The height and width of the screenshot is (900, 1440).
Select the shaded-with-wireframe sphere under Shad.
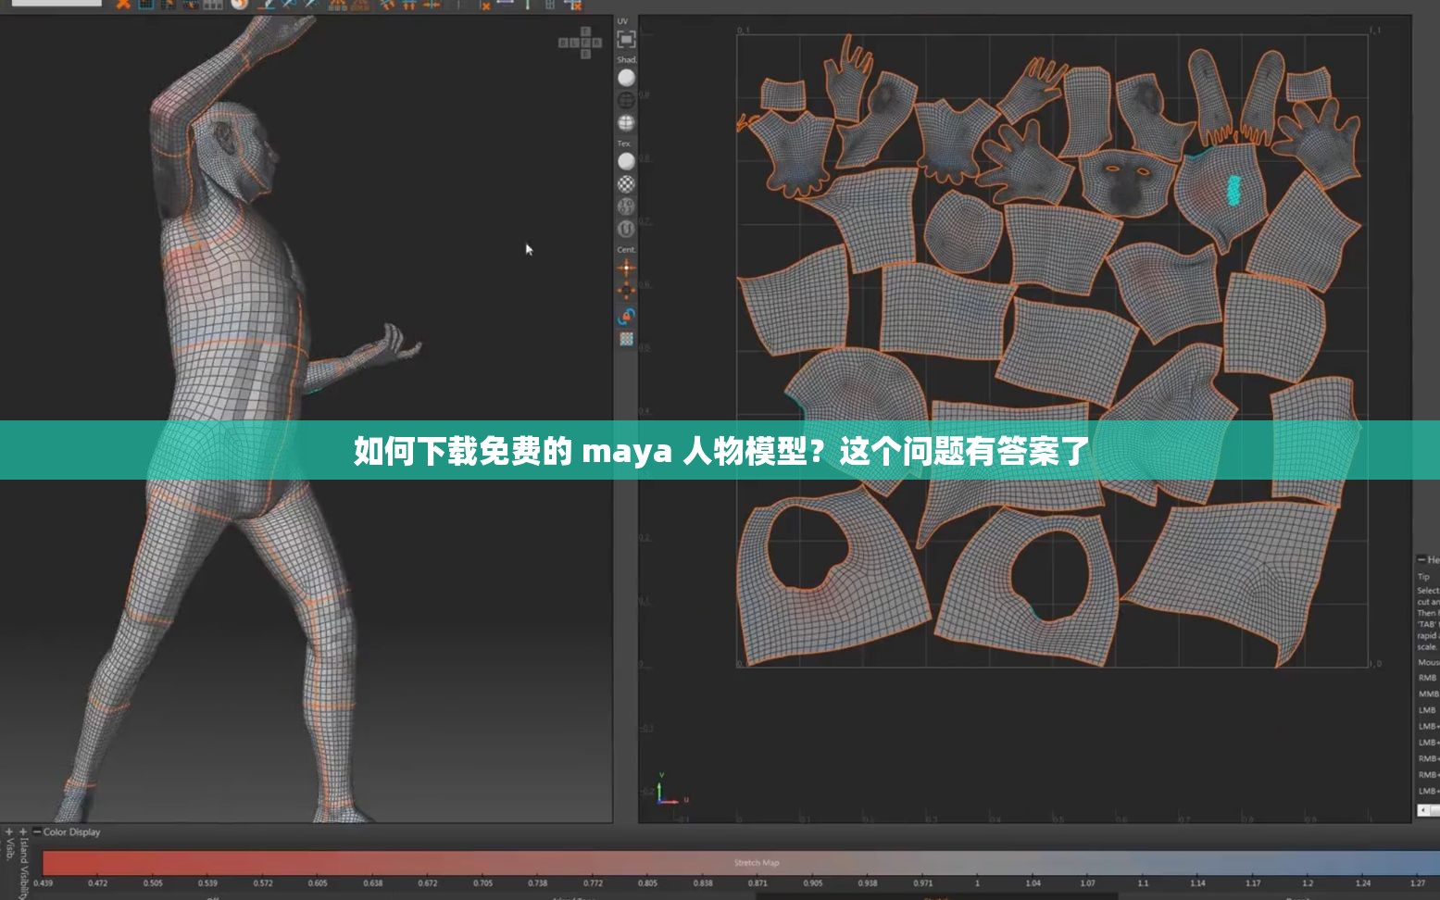pyautogui.click(x=626, y=122)
